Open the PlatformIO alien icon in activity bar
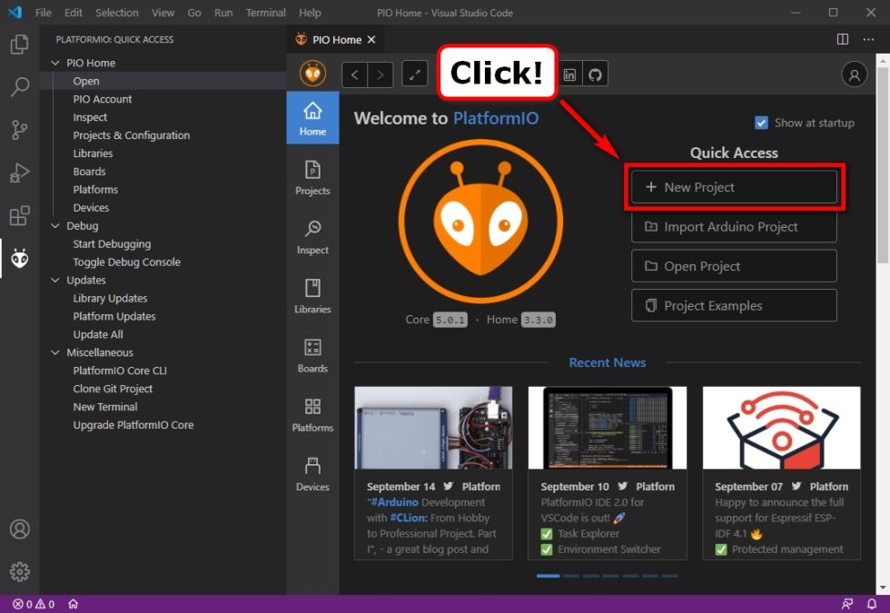This screenshot has height=613, width=890. 19,260
